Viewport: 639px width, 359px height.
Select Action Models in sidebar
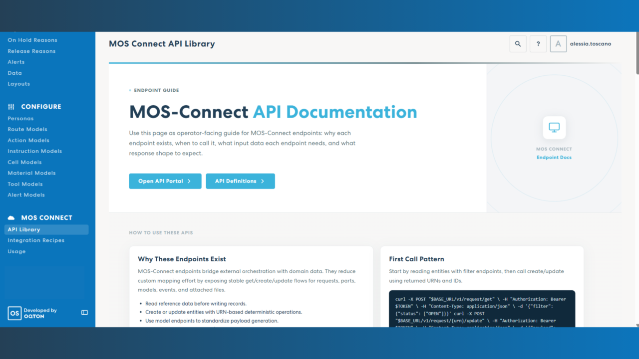point(28,140)
